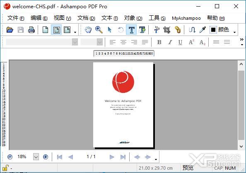Toggle the second page layout view icon
The image size is (246, 173).
[x=56, y=30]
